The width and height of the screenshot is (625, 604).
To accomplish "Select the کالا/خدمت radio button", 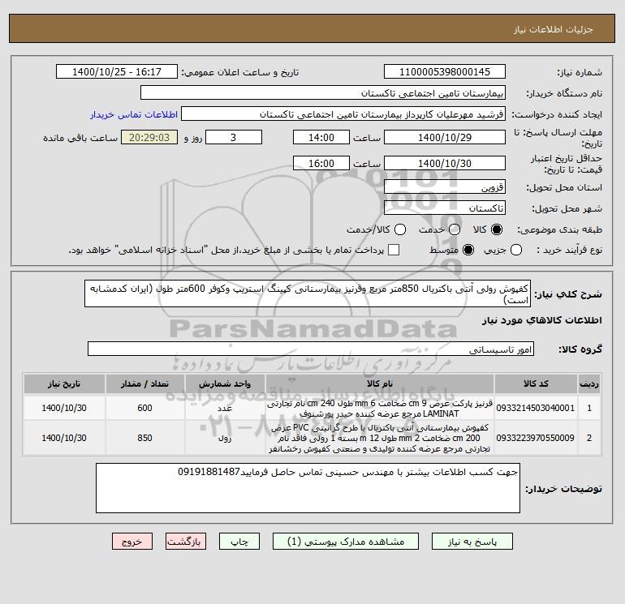I will tap(400, 229).
